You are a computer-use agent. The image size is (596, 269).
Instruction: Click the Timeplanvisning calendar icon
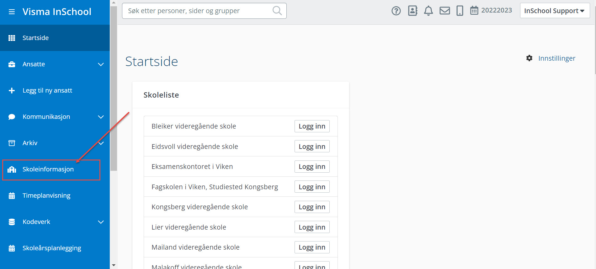point(12,195)
